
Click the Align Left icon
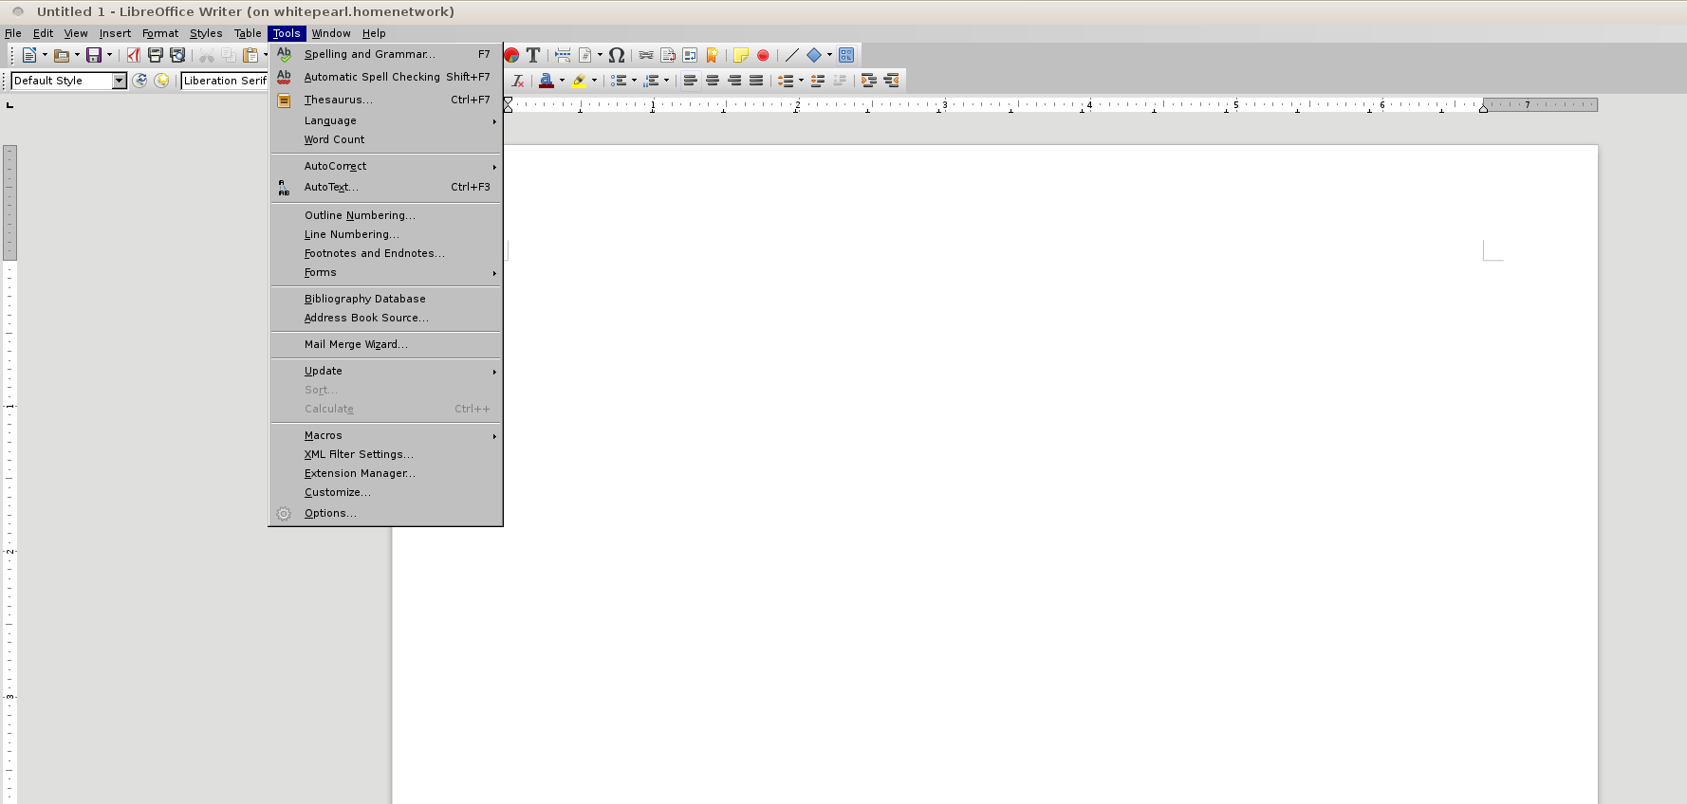coord(691,81)
